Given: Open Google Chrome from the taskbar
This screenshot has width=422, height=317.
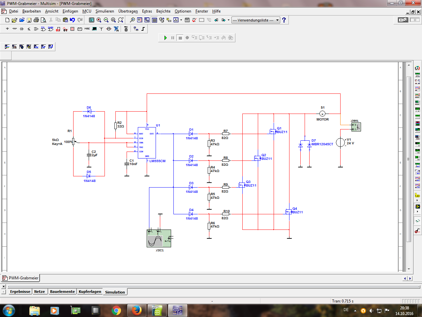Looking at the screenshot, I should (x=116, y=310).
